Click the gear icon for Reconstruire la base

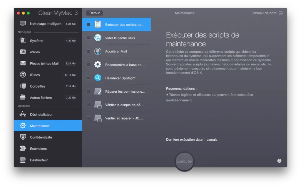pos(98,64)
